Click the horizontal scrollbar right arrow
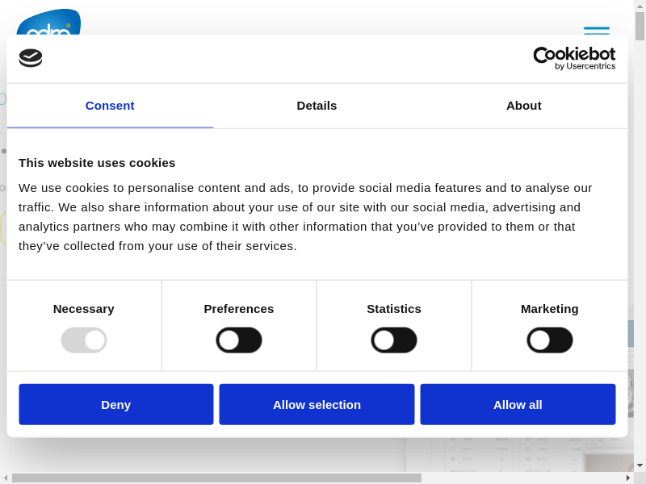The width and height of the screenshot is (646, 484). (628, 478)
